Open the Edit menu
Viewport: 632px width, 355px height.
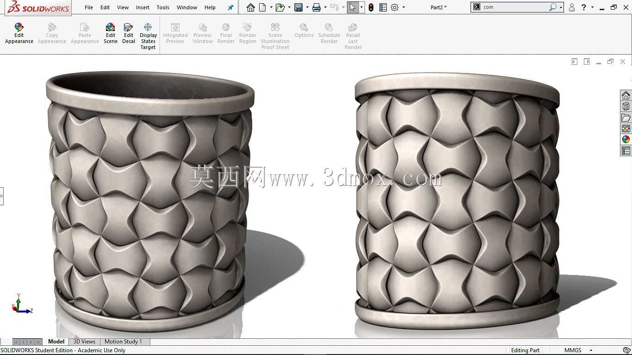[x=105, y=7]
